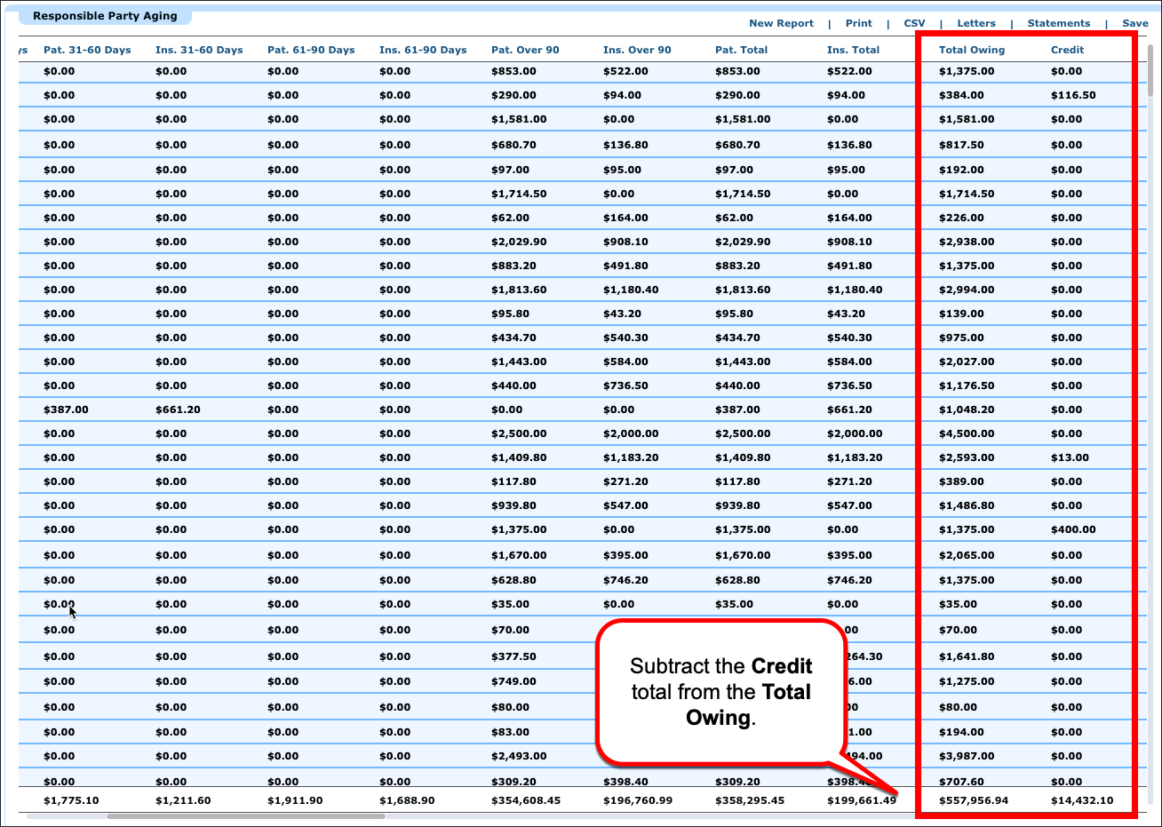
Task: Select the $1,641.80 Total Owing cell
Action: click(967, 656)
